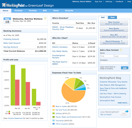This screenshot has width=132, height=128.
Task: Open the Contacts tab
Action: tap(18, 11)
